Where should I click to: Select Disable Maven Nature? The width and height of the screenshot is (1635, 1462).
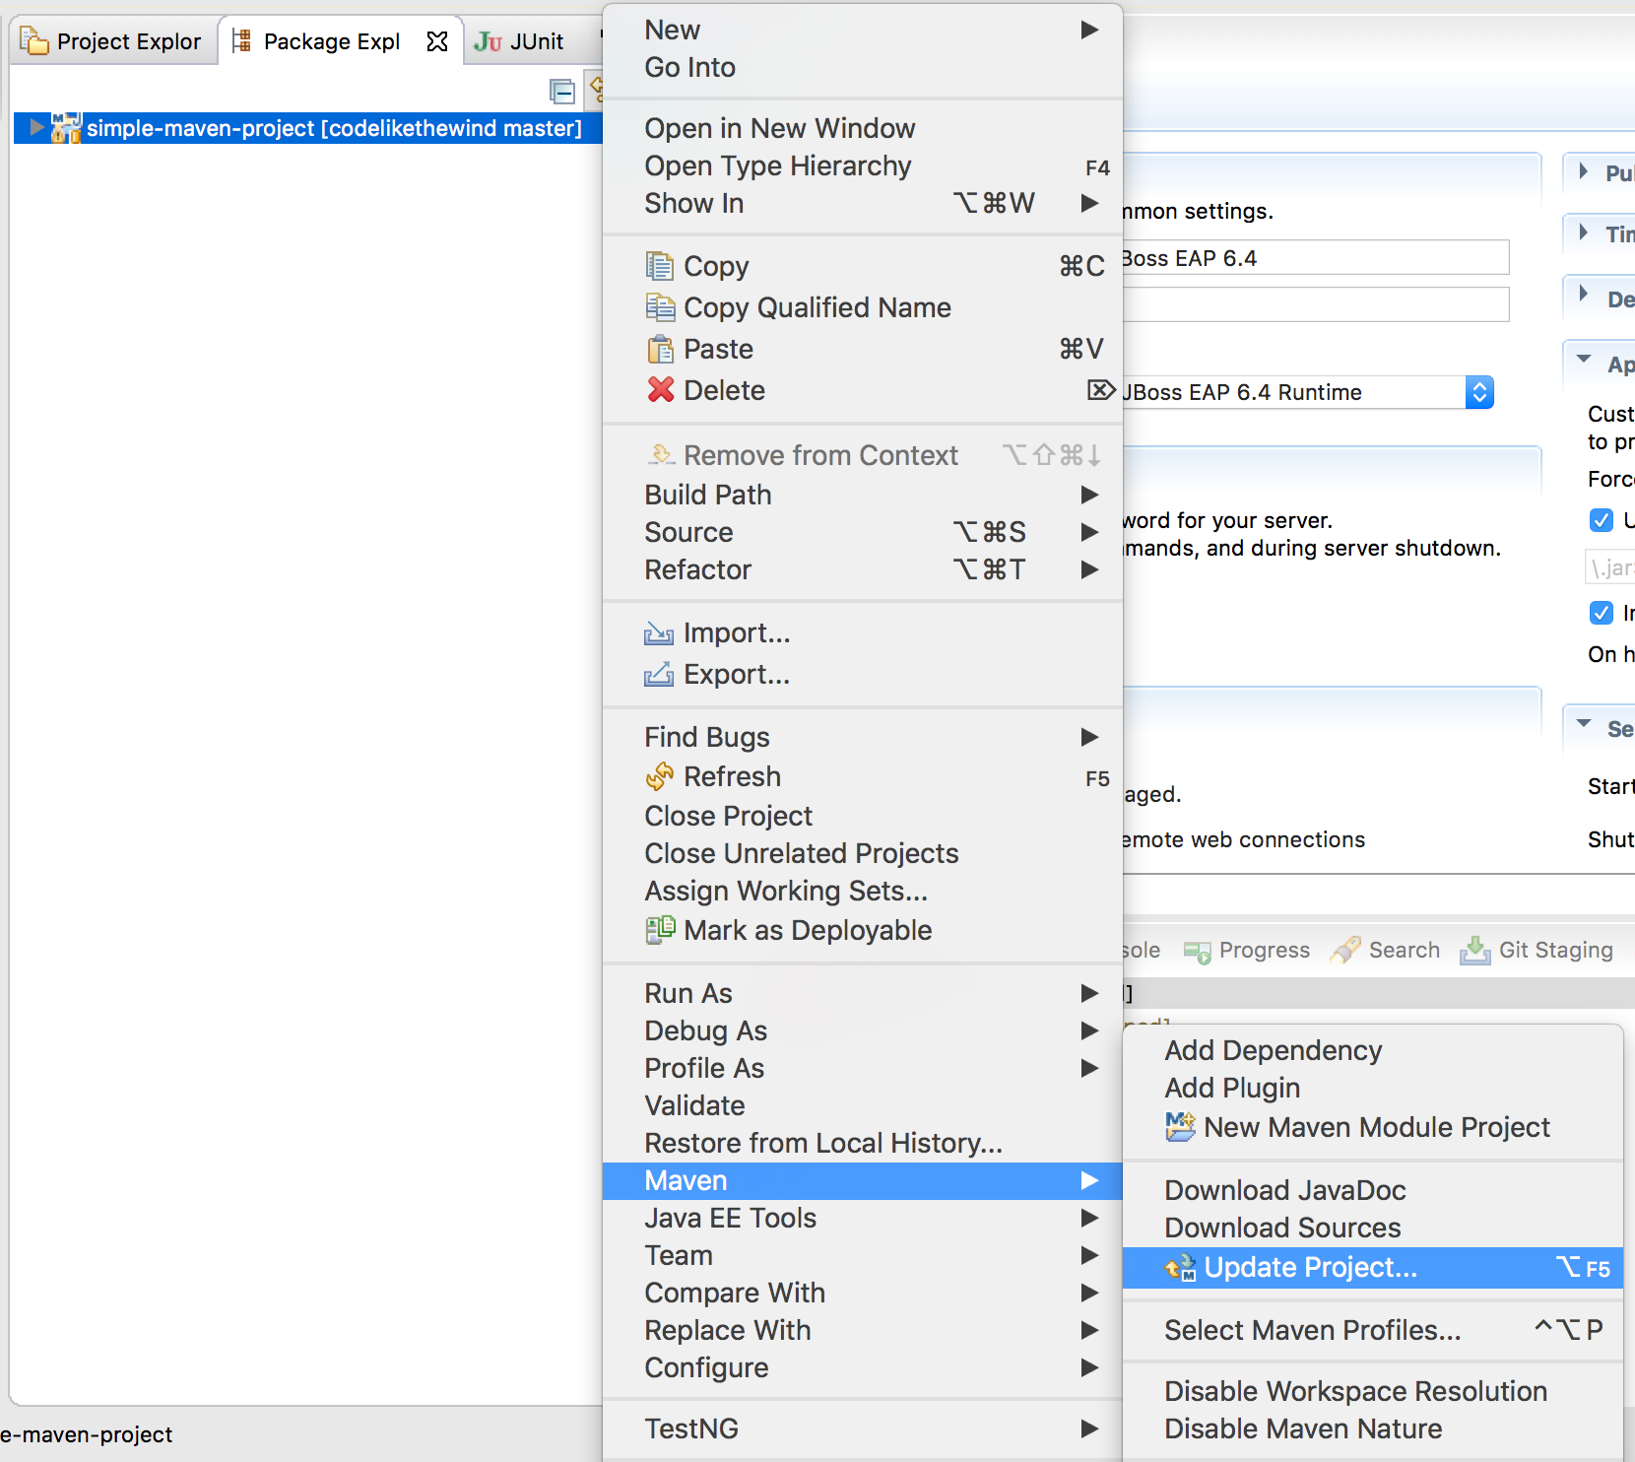(1302, 1429)
